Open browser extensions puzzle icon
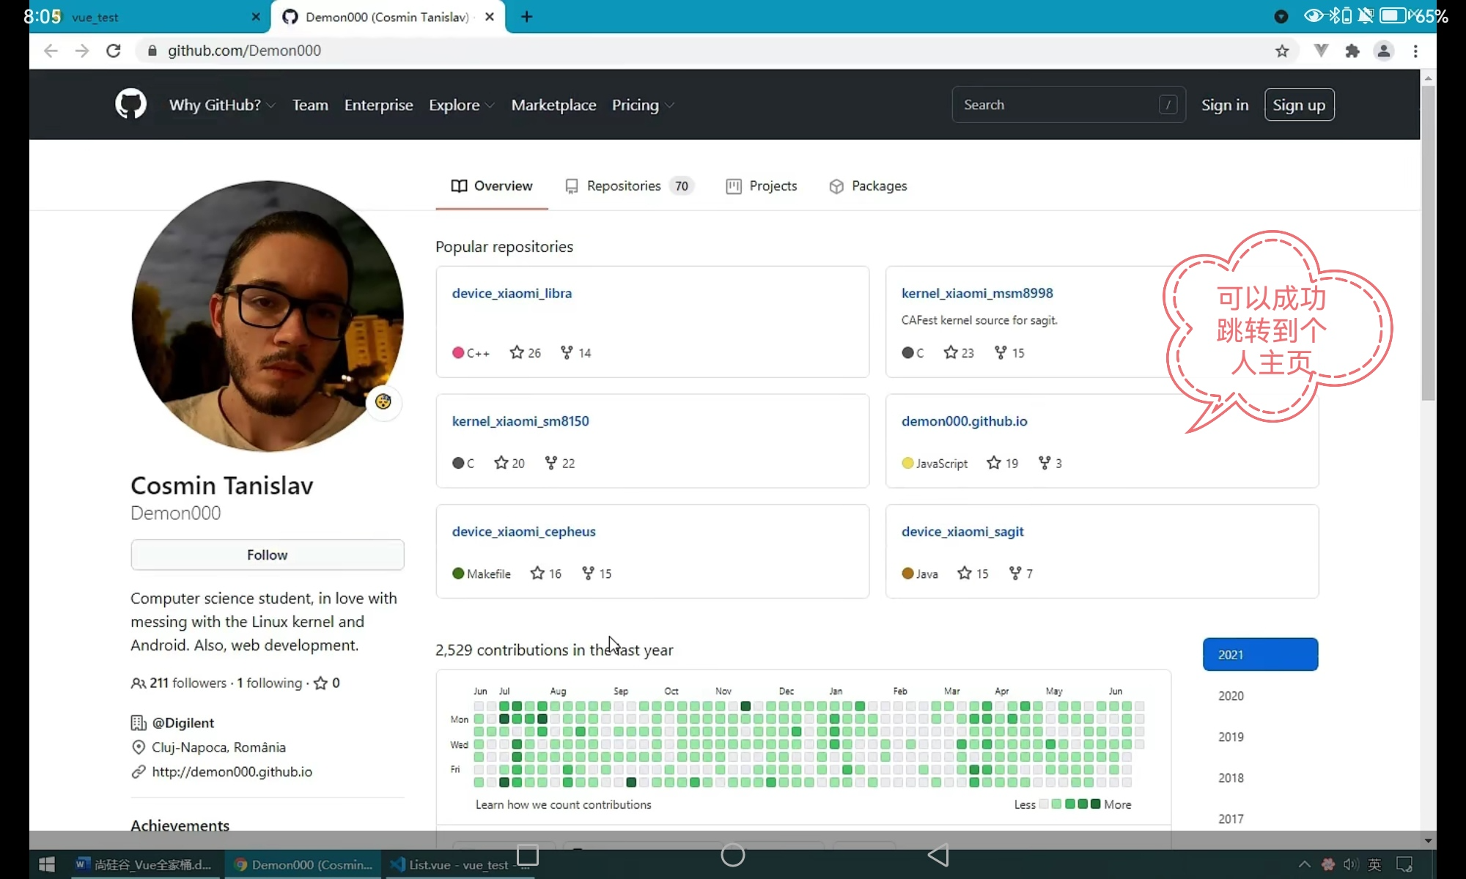This screenshot has width=1466, height=879. [x=1352, y=51]
